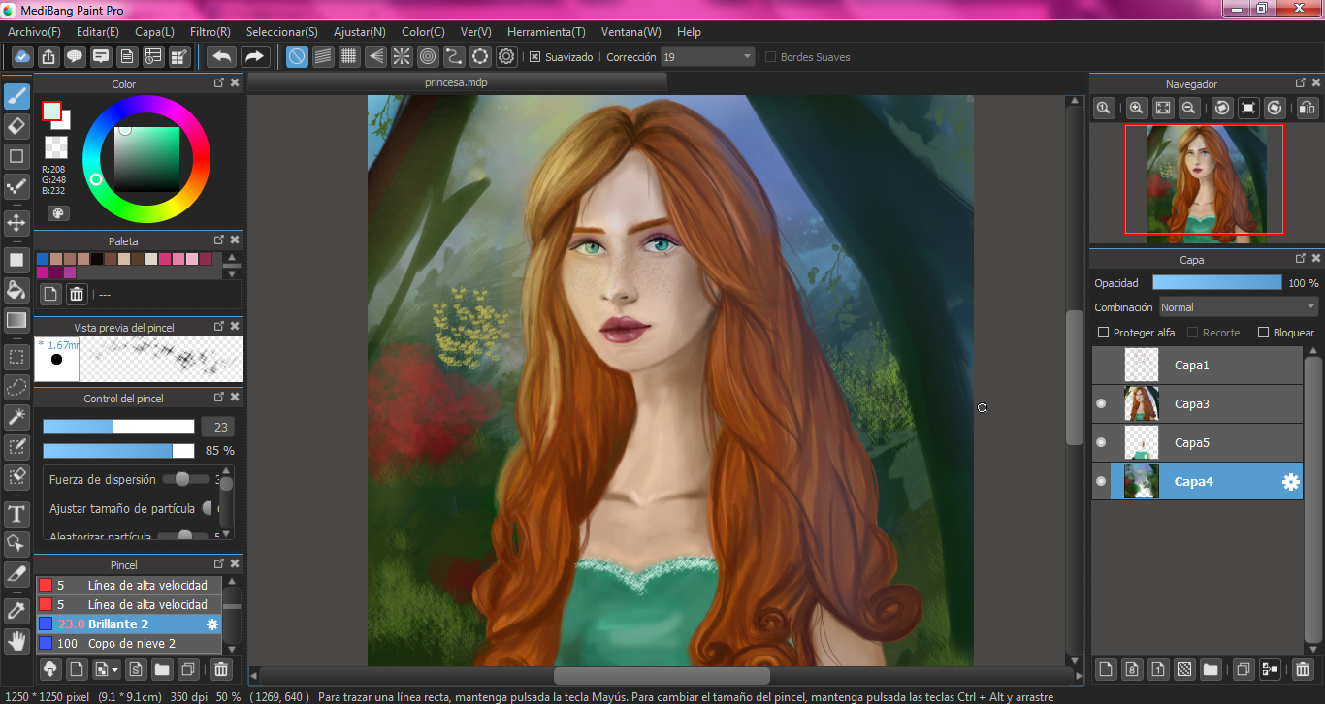This screenshot has width=1325, height=704.
Task: Select the Brillante 2 brush
Action: pyautogui.click(x=129, y=624)
